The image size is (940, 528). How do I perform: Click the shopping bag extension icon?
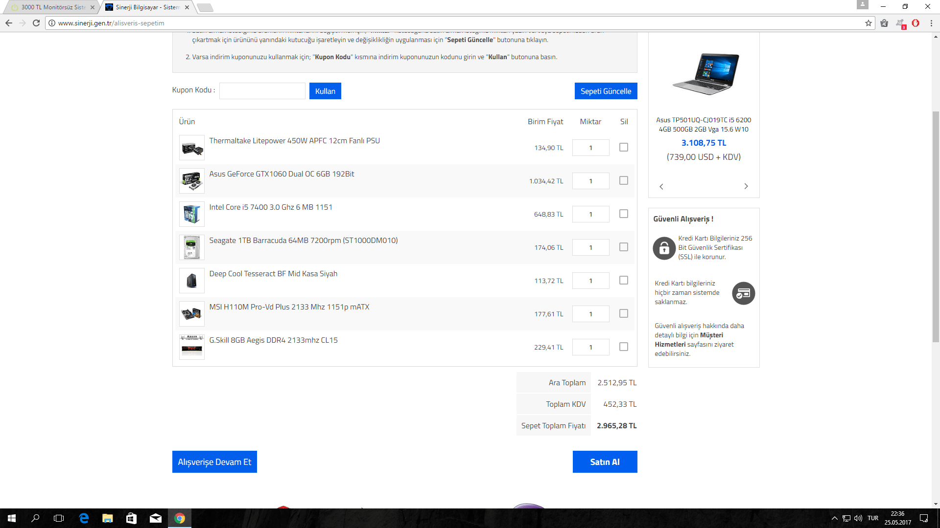[884, 23]
